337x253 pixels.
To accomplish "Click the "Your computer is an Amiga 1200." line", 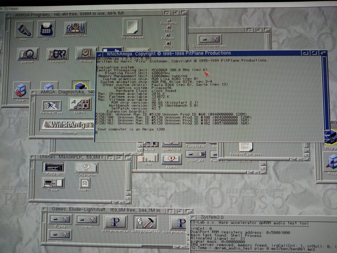I will (x=132, y=129).
